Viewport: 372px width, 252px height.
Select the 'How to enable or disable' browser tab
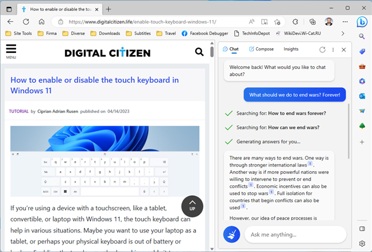(x=60, y=9)
